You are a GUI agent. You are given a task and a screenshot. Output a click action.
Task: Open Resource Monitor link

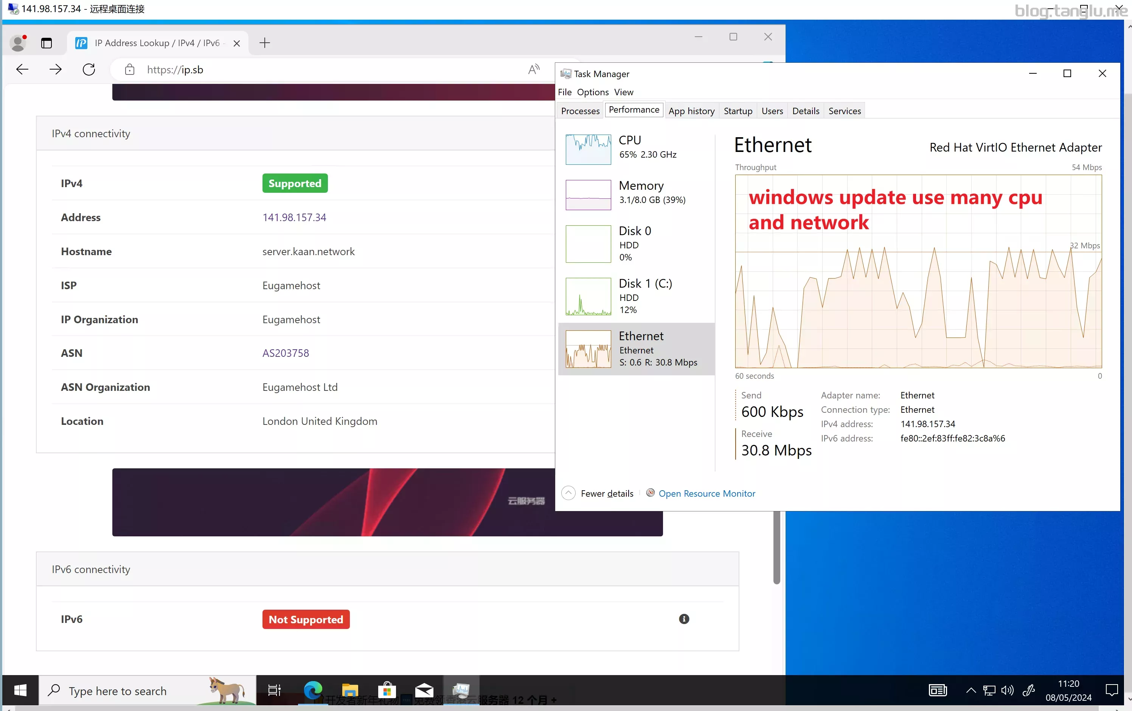point(707,493)
